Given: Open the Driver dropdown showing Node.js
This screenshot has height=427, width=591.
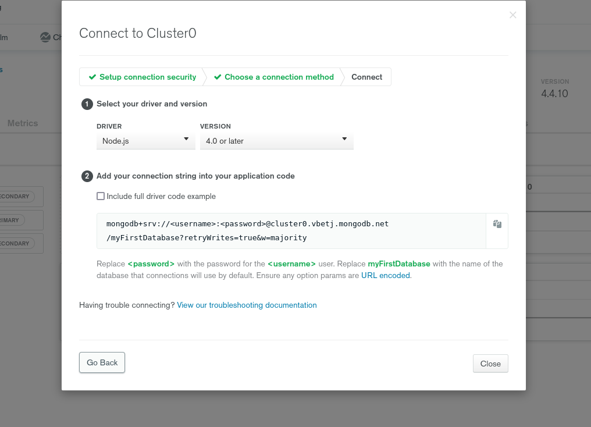Looking at the screenshot, I should point(146,141).
